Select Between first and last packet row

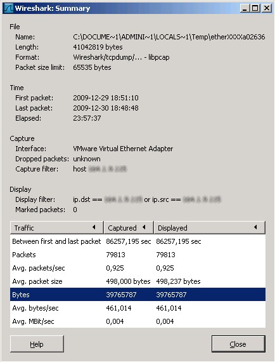pos(137,241)
